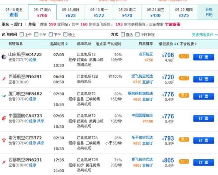Open 乐平航空优选 link
Image resolution: width=218 pixels, height=175 pixels.
tap(142, 137)
